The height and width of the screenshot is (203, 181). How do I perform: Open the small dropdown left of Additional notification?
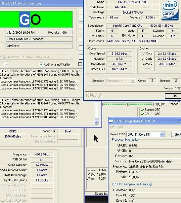[7, 64]
